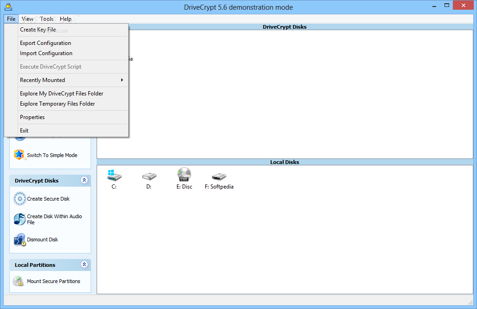
Task: Select the F: Softpedia drive icon
Action: [x=219, y=177]
